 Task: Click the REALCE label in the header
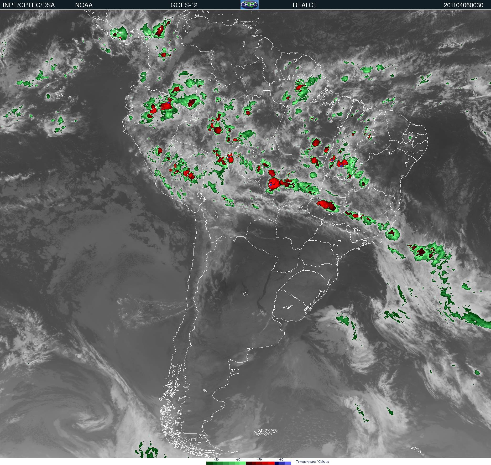point(305,5)
